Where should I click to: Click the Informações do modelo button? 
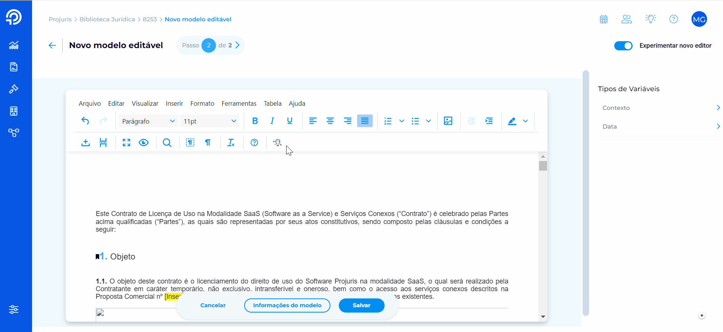click(287, 305)
